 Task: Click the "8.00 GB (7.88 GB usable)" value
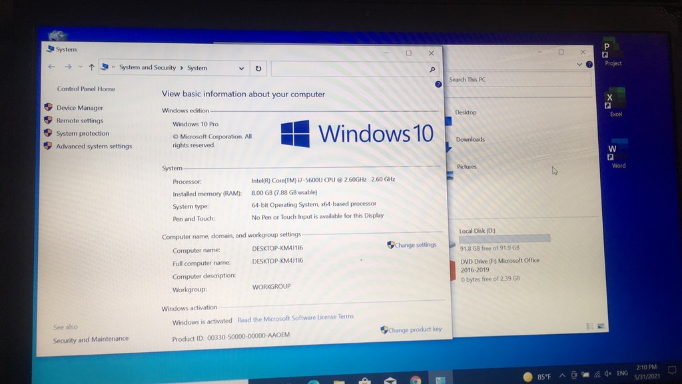pos(284,192)
